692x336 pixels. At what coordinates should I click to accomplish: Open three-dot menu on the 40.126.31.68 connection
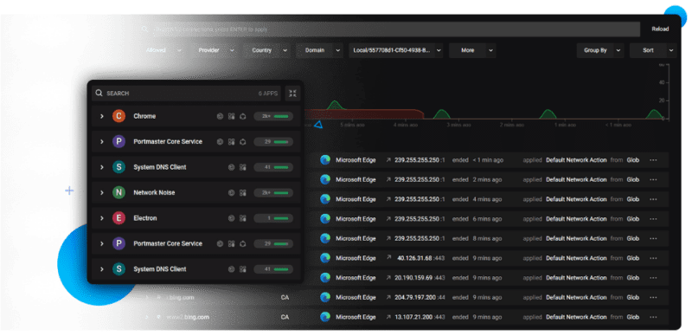tap(653, 258)
